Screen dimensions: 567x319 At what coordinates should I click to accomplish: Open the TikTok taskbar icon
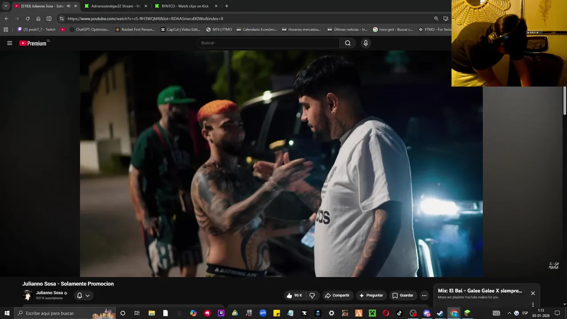(399, 313)
